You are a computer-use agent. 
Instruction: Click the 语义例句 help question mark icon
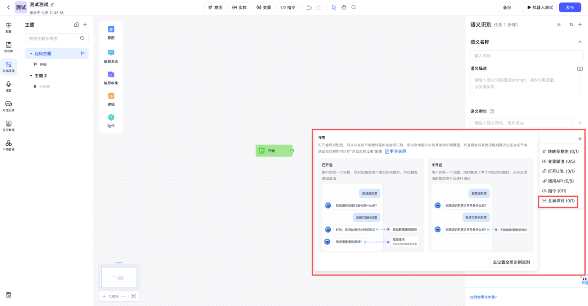[x=492, y=111]
